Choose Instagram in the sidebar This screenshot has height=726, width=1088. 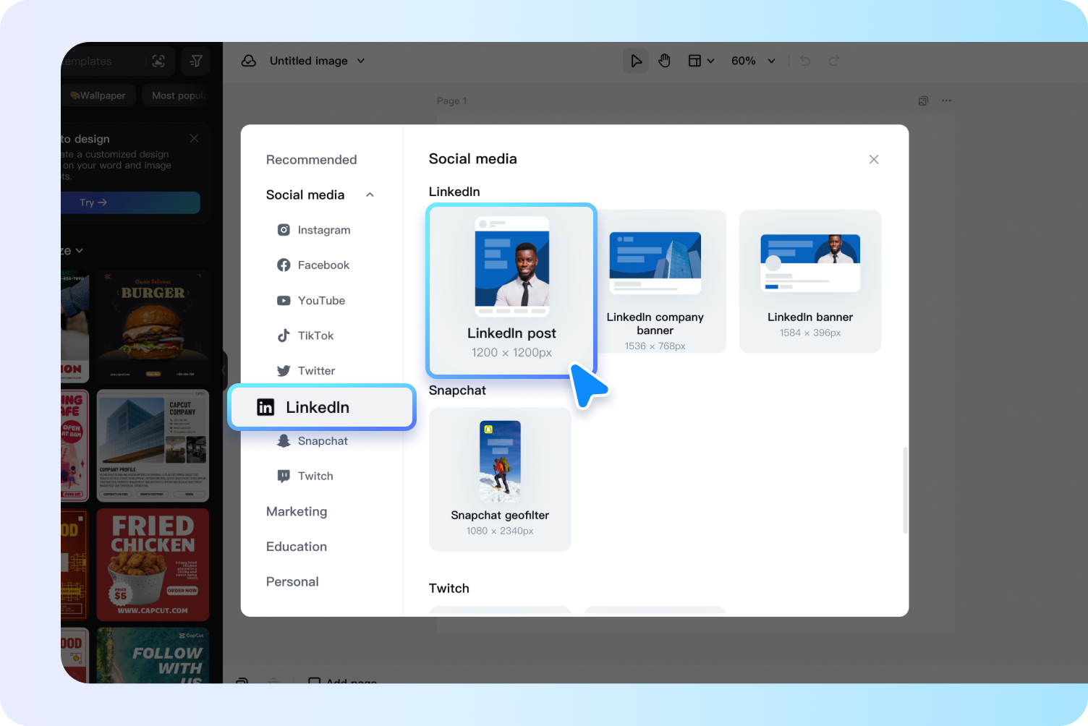point(314,230)
